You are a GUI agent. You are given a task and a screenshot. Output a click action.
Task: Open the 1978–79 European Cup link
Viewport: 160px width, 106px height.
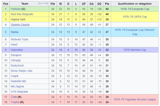(135, 9)
